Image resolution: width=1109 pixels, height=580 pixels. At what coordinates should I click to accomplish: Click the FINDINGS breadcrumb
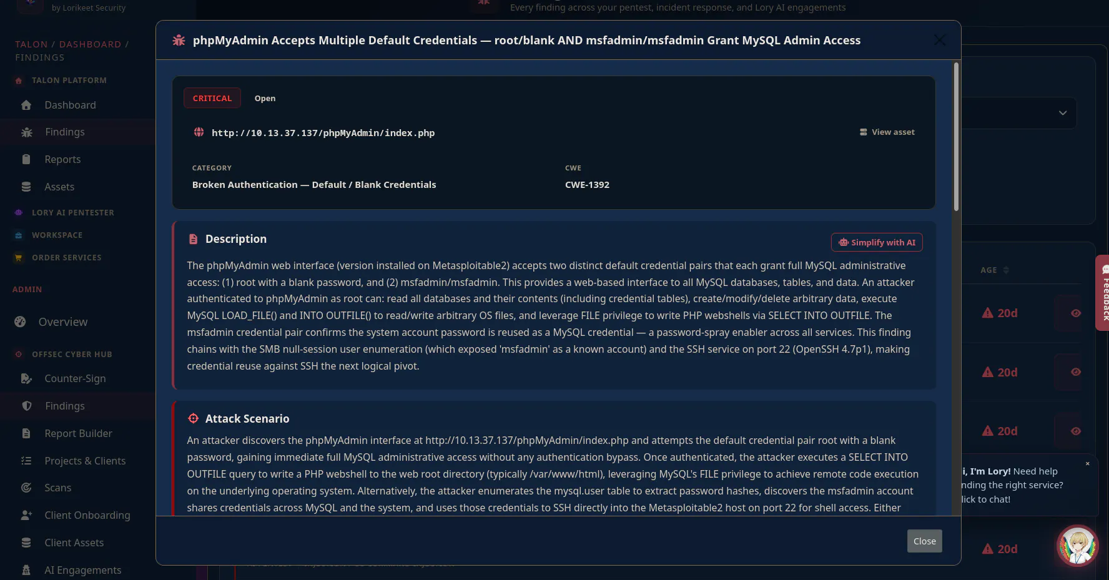click(x=40, y=57)
